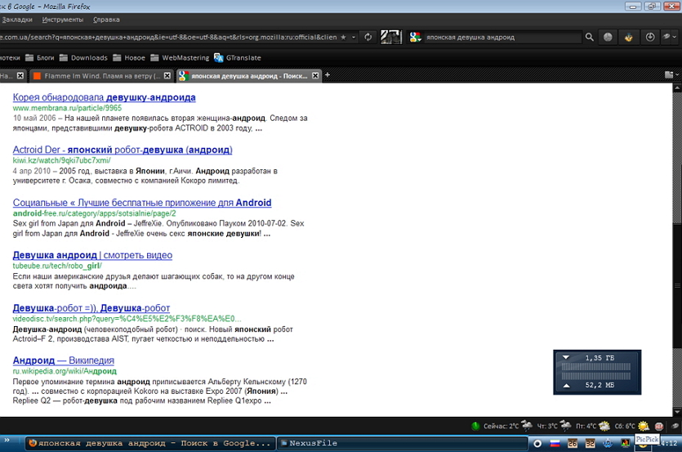Open the Google search engine selector

(416, 38)
